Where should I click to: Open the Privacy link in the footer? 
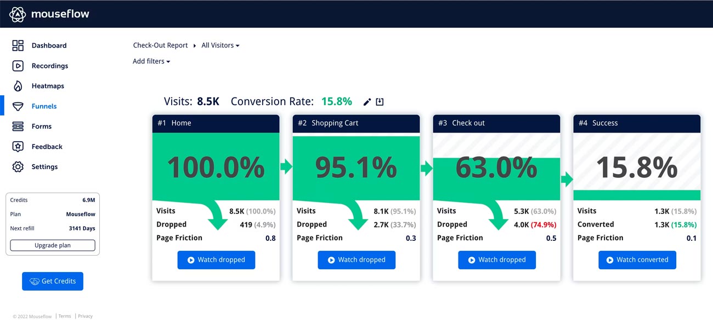(85, 316)
